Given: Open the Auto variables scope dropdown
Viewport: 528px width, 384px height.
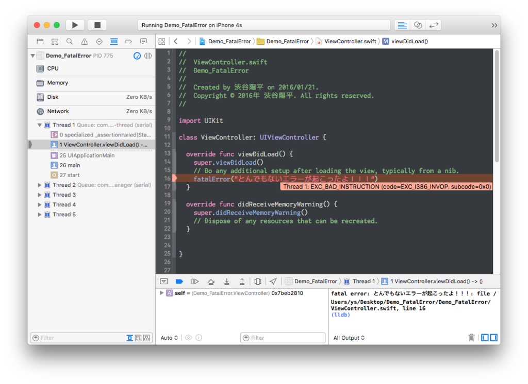Looking at the screenshot, I should [169, 338].
